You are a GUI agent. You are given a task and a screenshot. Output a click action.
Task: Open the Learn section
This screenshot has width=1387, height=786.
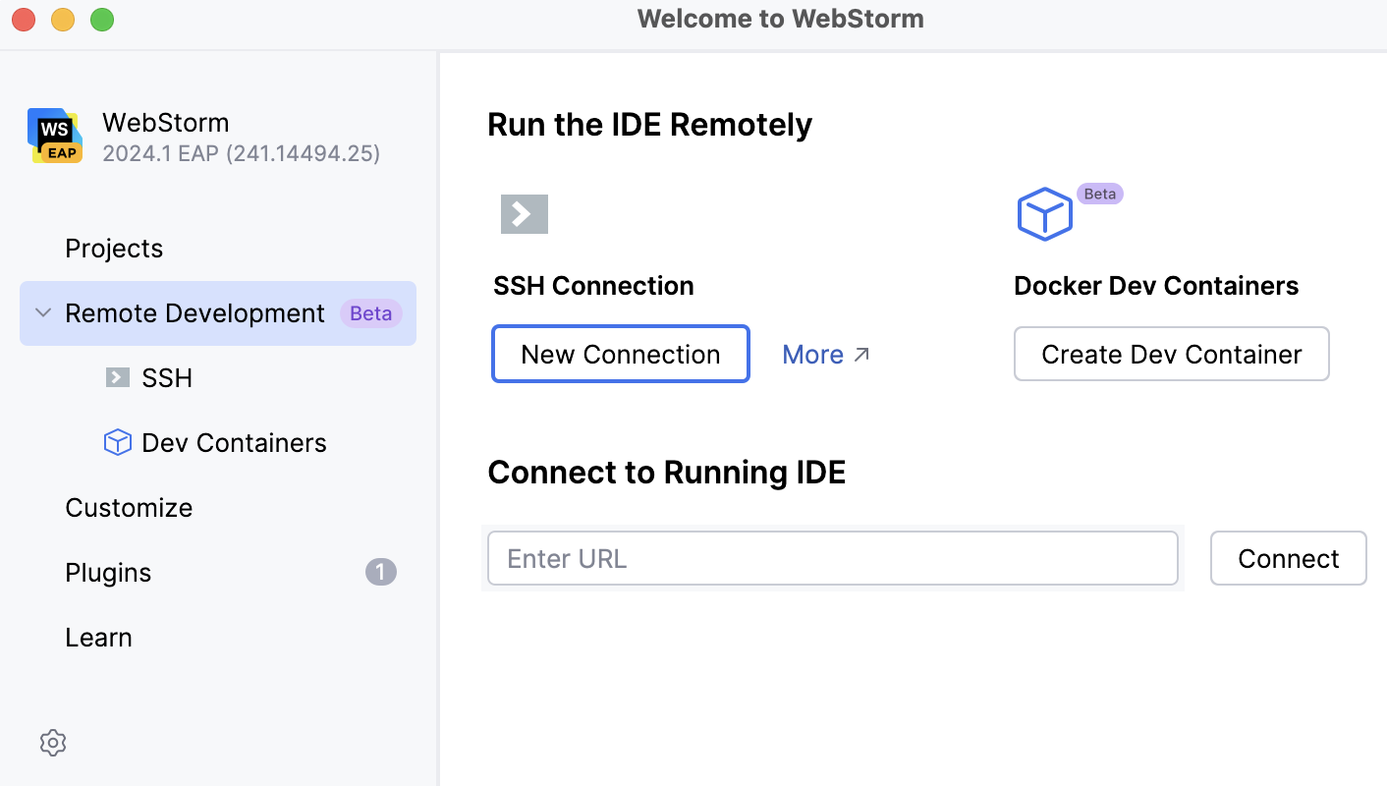tap(98, 637)
